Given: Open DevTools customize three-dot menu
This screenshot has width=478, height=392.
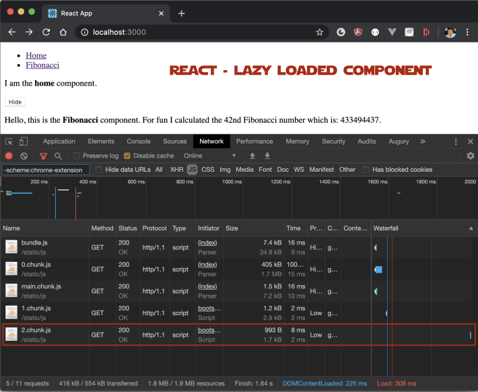Looking at the screenshot, I should point(456,141).
